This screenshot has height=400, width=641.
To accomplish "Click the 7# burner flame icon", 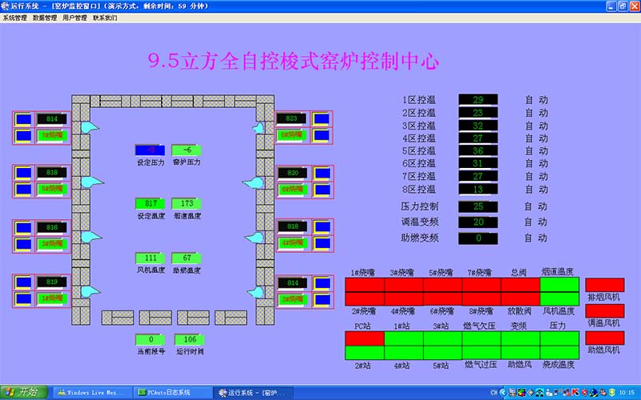I will pos(90,126).
